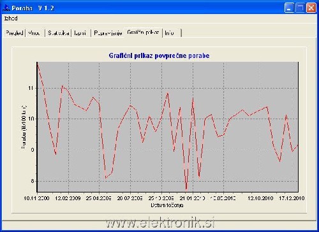The width and height of the screenshot is (319, 232).
Task: Switch to the Popravljanje tab
Action: click(x=108, y=33)
